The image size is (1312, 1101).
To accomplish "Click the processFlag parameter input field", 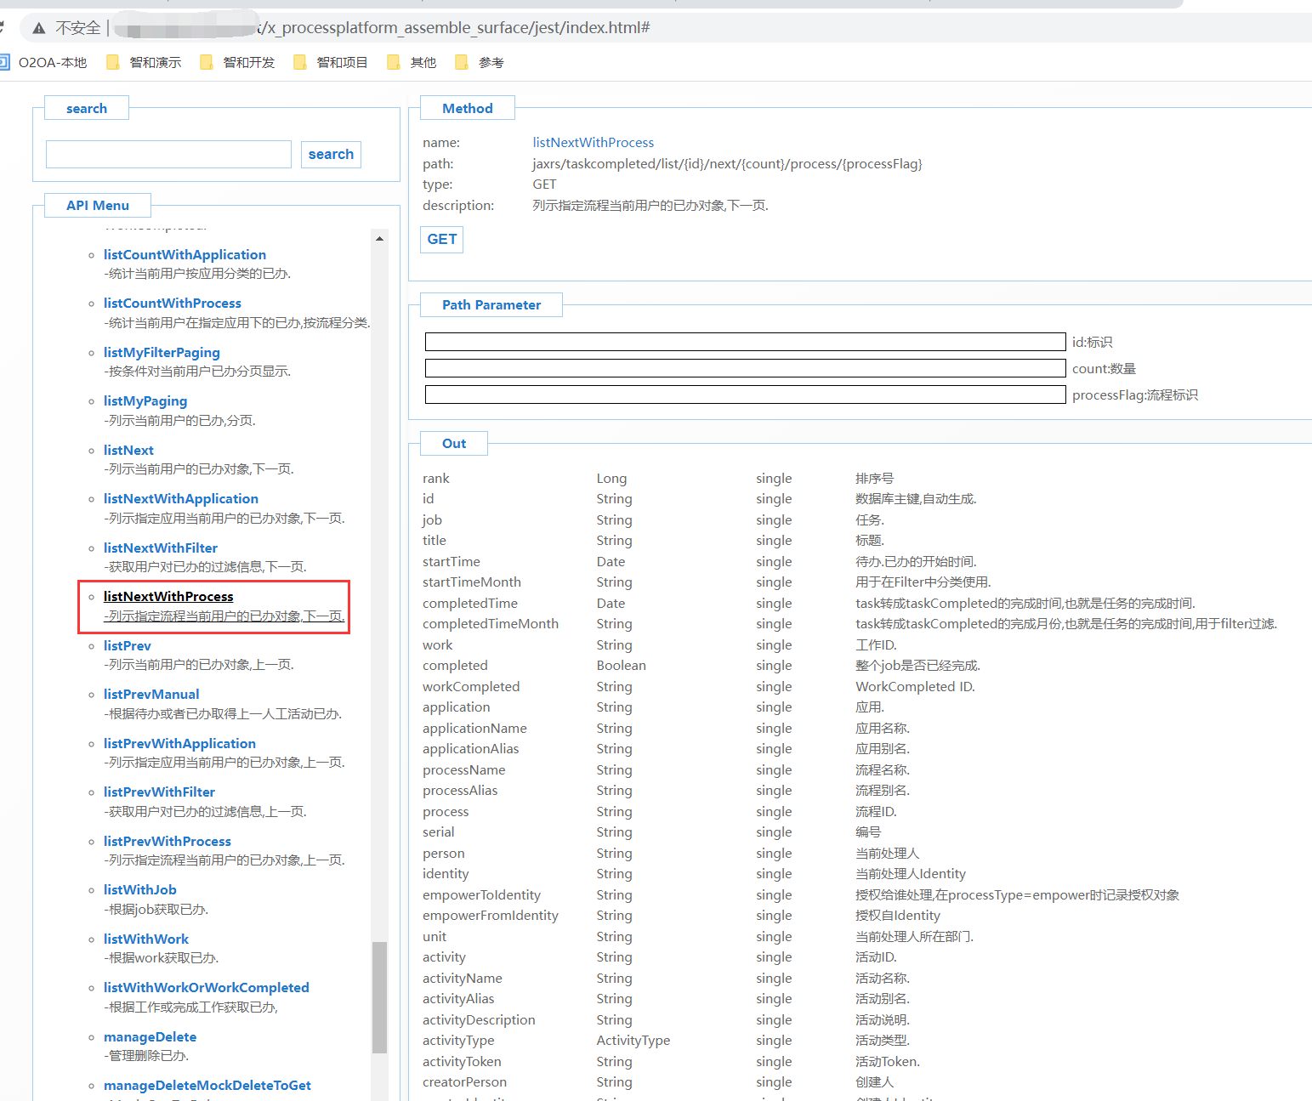I will point(744,394).
